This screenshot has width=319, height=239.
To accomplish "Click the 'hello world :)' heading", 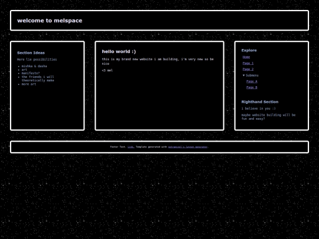I will pos(119,51).
